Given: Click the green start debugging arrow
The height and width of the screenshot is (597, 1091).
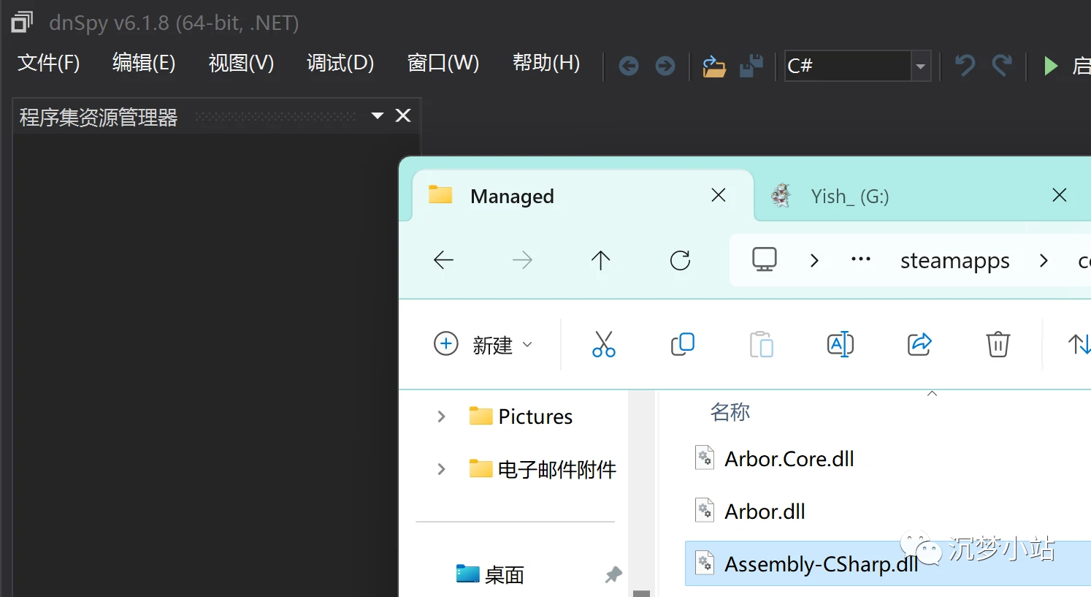Looking at the screenshot, I should [x=1050, y=66].
